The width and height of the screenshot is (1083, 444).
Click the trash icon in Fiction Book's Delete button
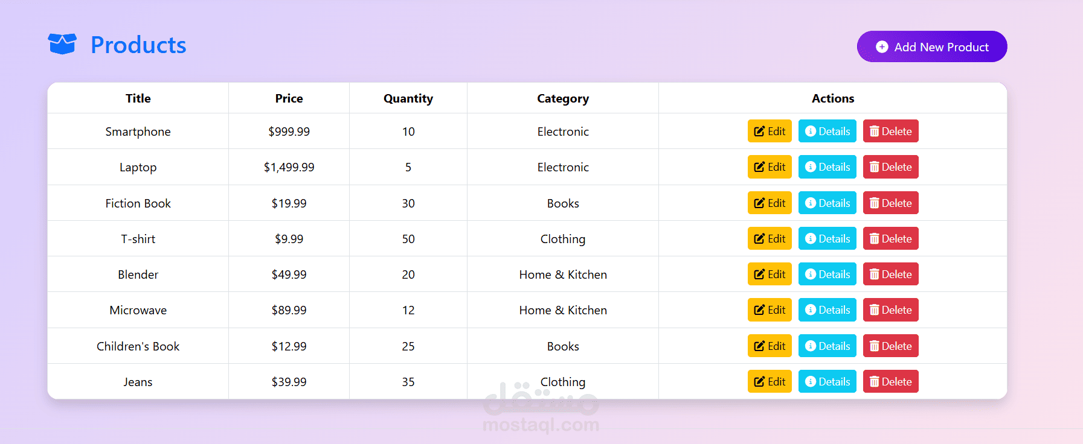tap(874, 203)
